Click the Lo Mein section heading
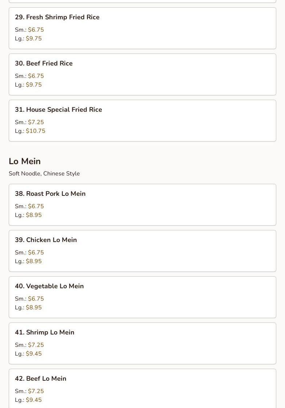The height and width of the screenshot is (408, 285). [25, 161]
